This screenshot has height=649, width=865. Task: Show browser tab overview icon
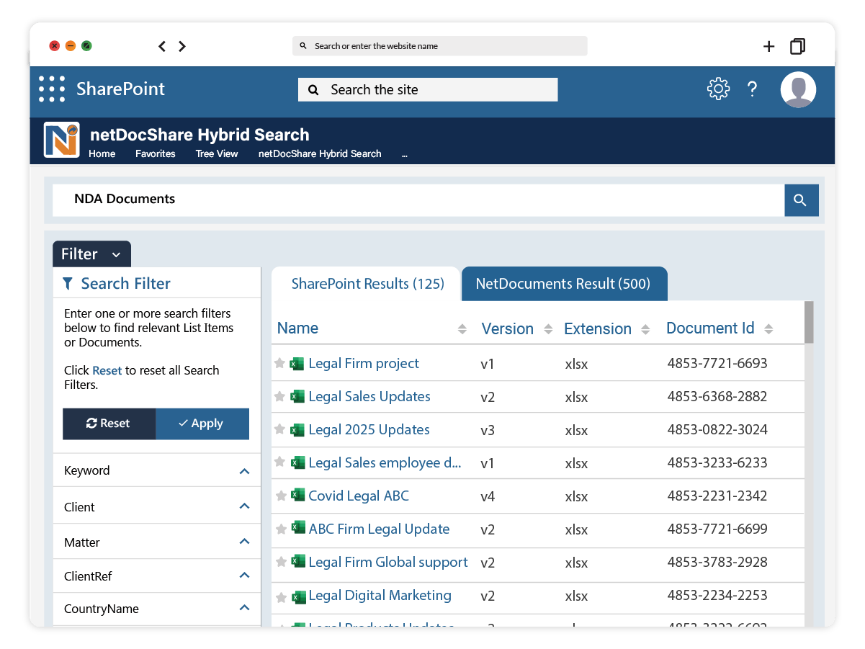click(x=797, y=46)
